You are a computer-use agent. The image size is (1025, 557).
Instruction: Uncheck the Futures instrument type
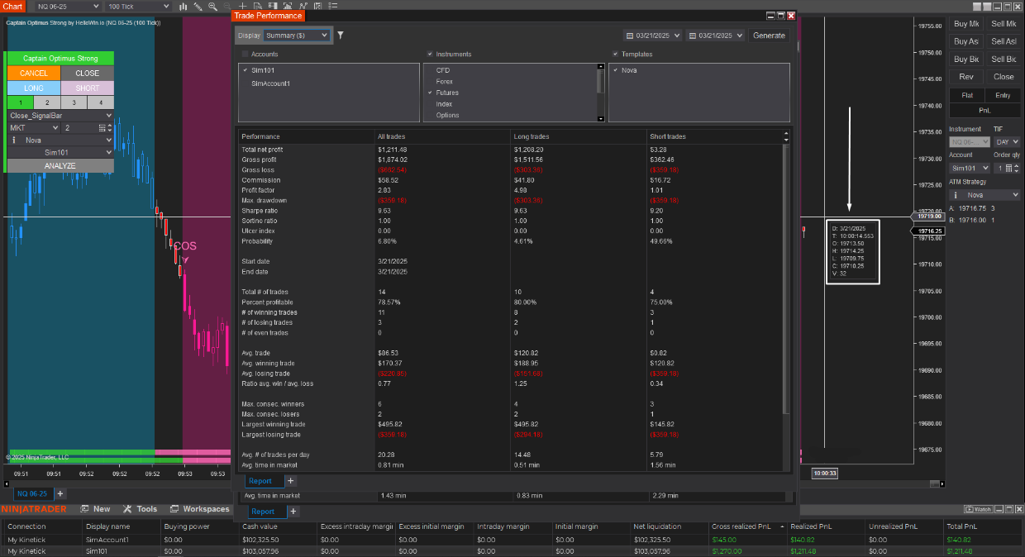430,93
